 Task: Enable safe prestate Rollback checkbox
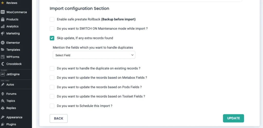(x=52, y=19)
